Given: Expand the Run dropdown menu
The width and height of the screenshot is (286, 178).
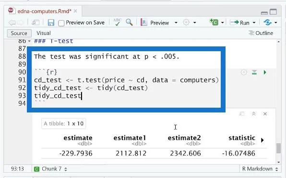Looking at the screenshot, I should tap(254, 22).
